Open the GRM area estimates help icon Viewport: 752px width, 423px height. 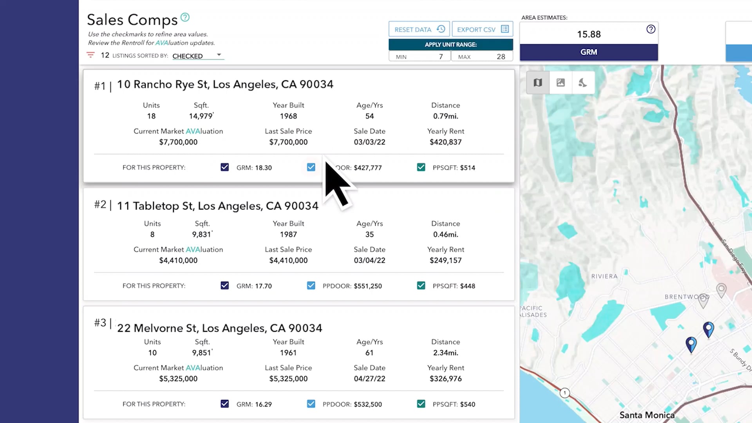pos(651,29)
